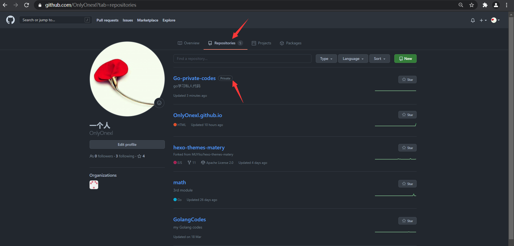This screenshot has height=246, width=514.
Task: Star the OnlyOnexl.github.io repository
Action: point(407,115)
